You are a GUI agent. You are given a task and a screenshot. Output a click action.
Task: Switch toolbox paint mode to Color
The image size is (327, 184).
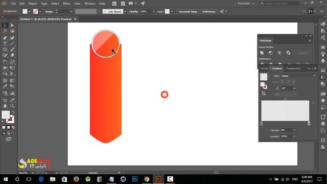4,127
